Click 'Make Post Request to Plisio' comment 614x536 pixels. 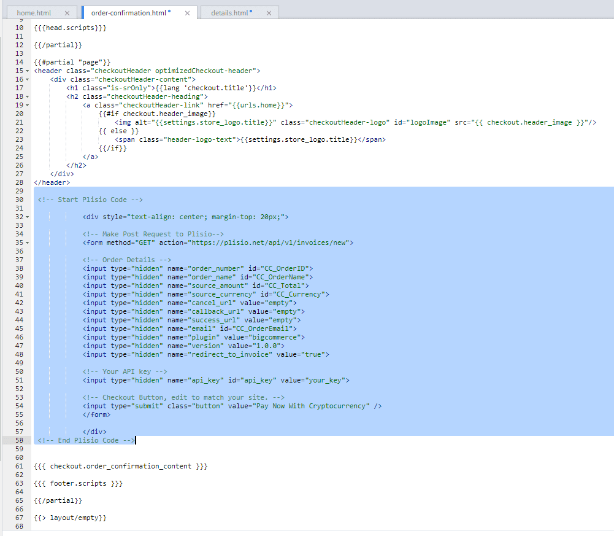tap(153, 234)
